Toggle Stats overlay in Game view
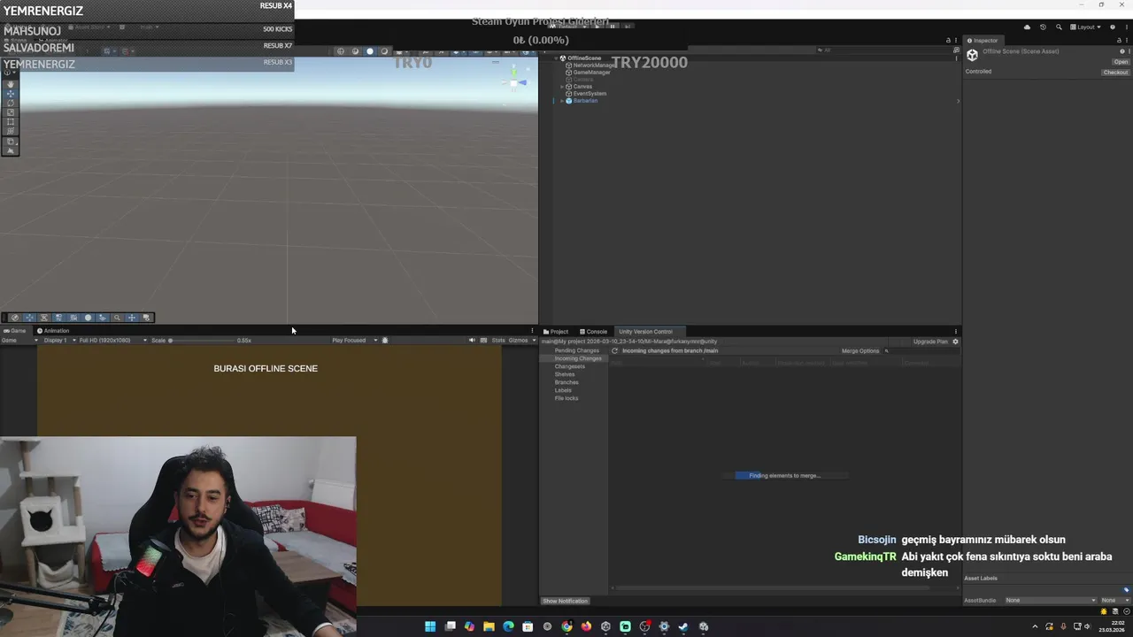The height and width of the screenshot is (637, 1133). (498, 340)
